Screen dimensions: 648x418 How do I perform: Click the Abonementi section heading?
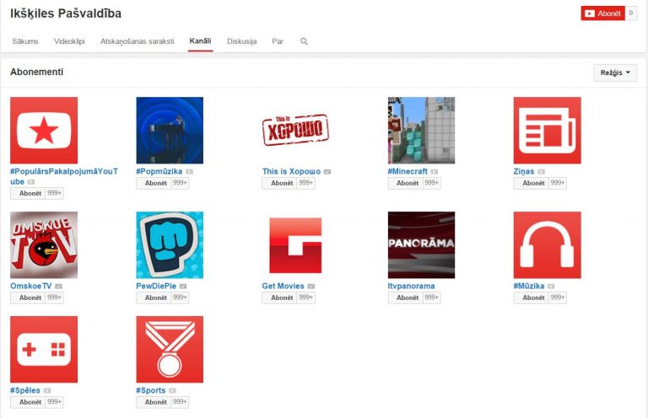(37, 72)
